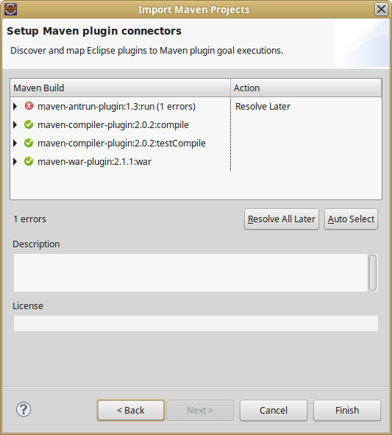Expand the maven-war-plugin:2.1.1:war node

pos(15,161)
